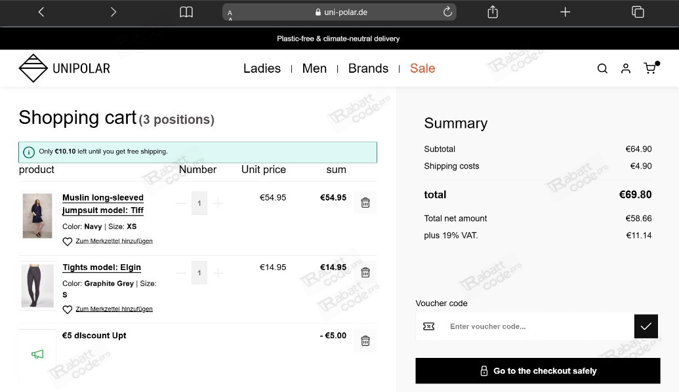
Task: Open the Ladies menu
Action: (x=262, y=68)
